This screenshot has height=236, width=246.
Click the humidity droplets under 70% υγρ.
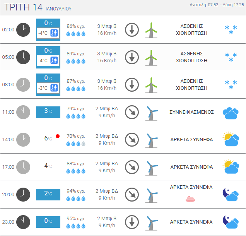76,144
